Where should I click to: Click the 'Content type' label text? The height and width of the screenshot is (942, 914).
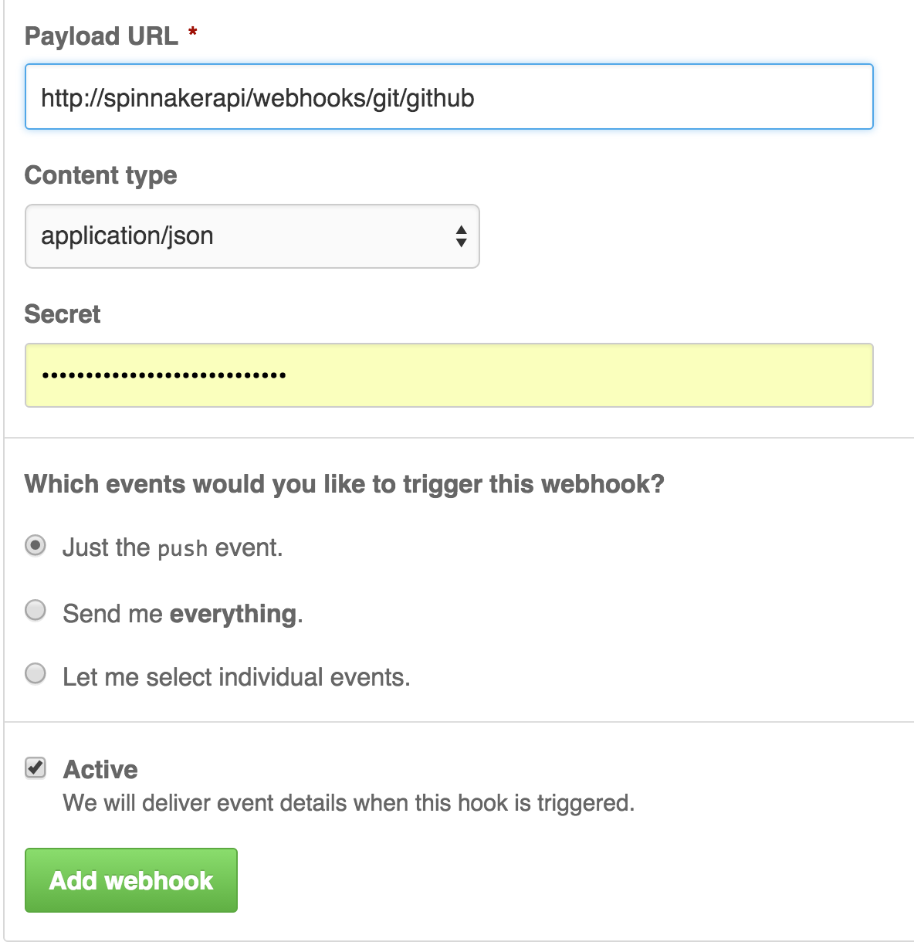[x=101, y=175]
